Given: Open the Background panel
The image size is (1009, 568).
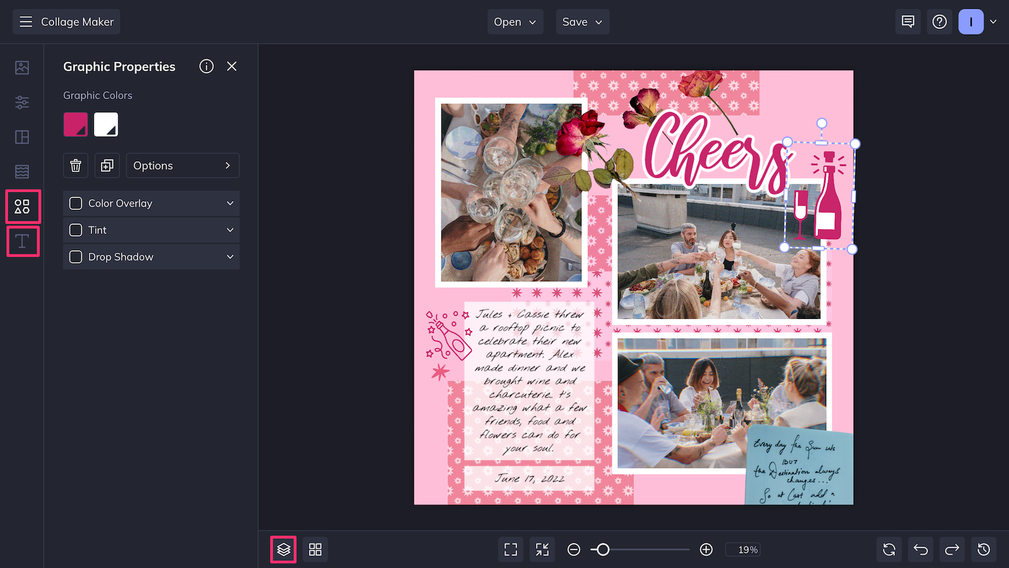Looking at the screenshot, I should tap(22, 171).
